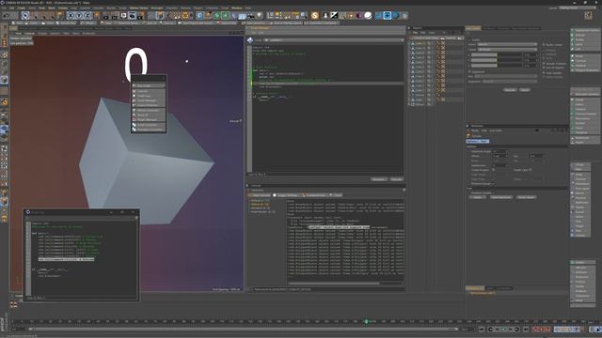The height and width of the screenshot is (338, 602).
Task: Open the File menu in menu bar
Action: pos(4,8)
